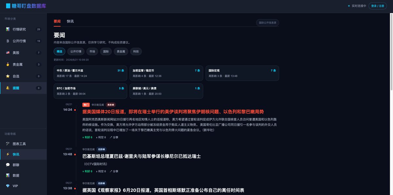
Task: Click the star icon for 自选
Action: (x=8, y=76)
